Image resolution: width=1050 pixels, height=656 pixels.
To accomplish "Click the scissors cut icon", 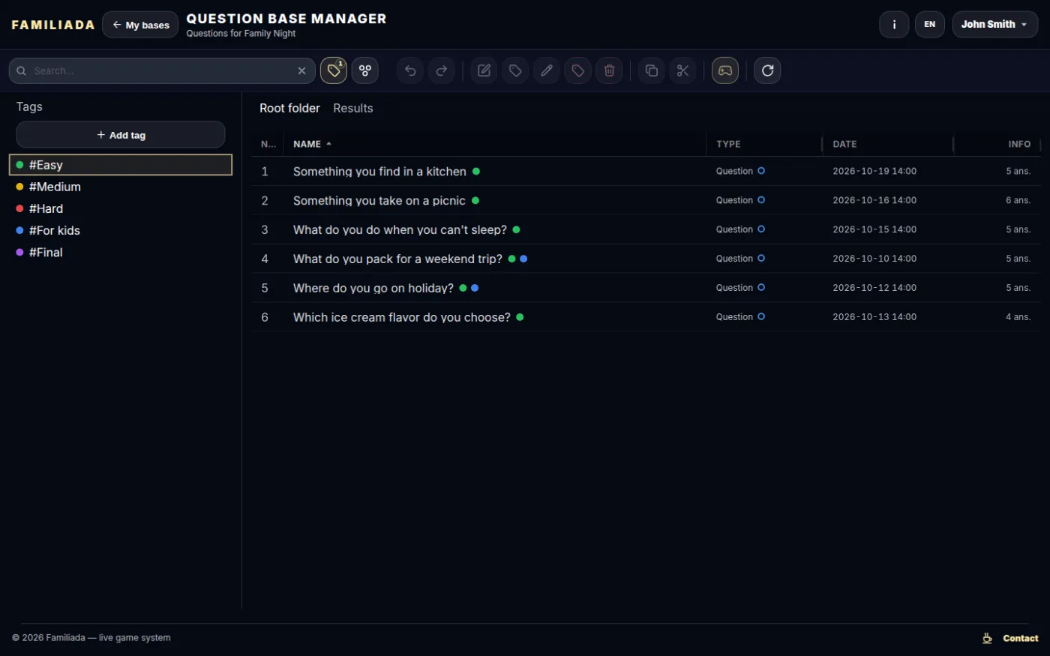I will [x=682, y=70].
